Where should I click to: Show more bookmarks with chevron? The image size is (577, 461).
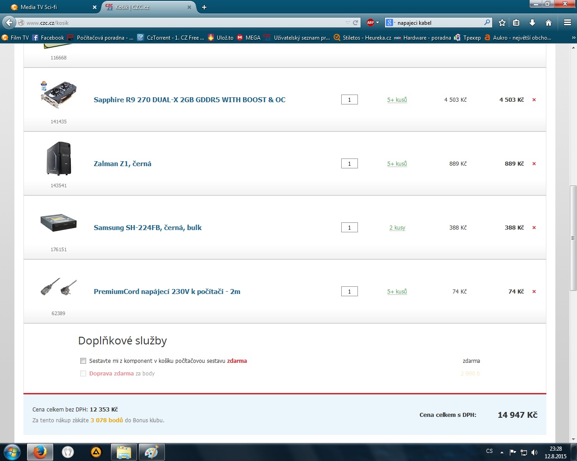[x=573, y=38]
